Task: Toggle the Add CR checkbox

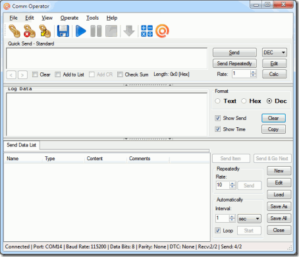Action: 92,74
